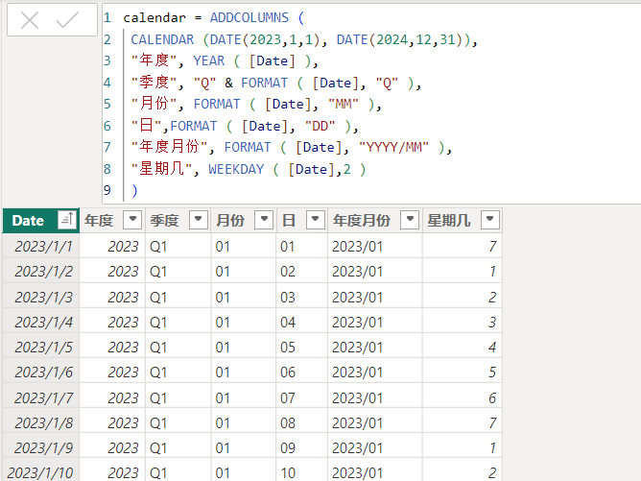Select the 2023/1/9 date cell
The image size is (641, 481).
(x=41, y=447)
